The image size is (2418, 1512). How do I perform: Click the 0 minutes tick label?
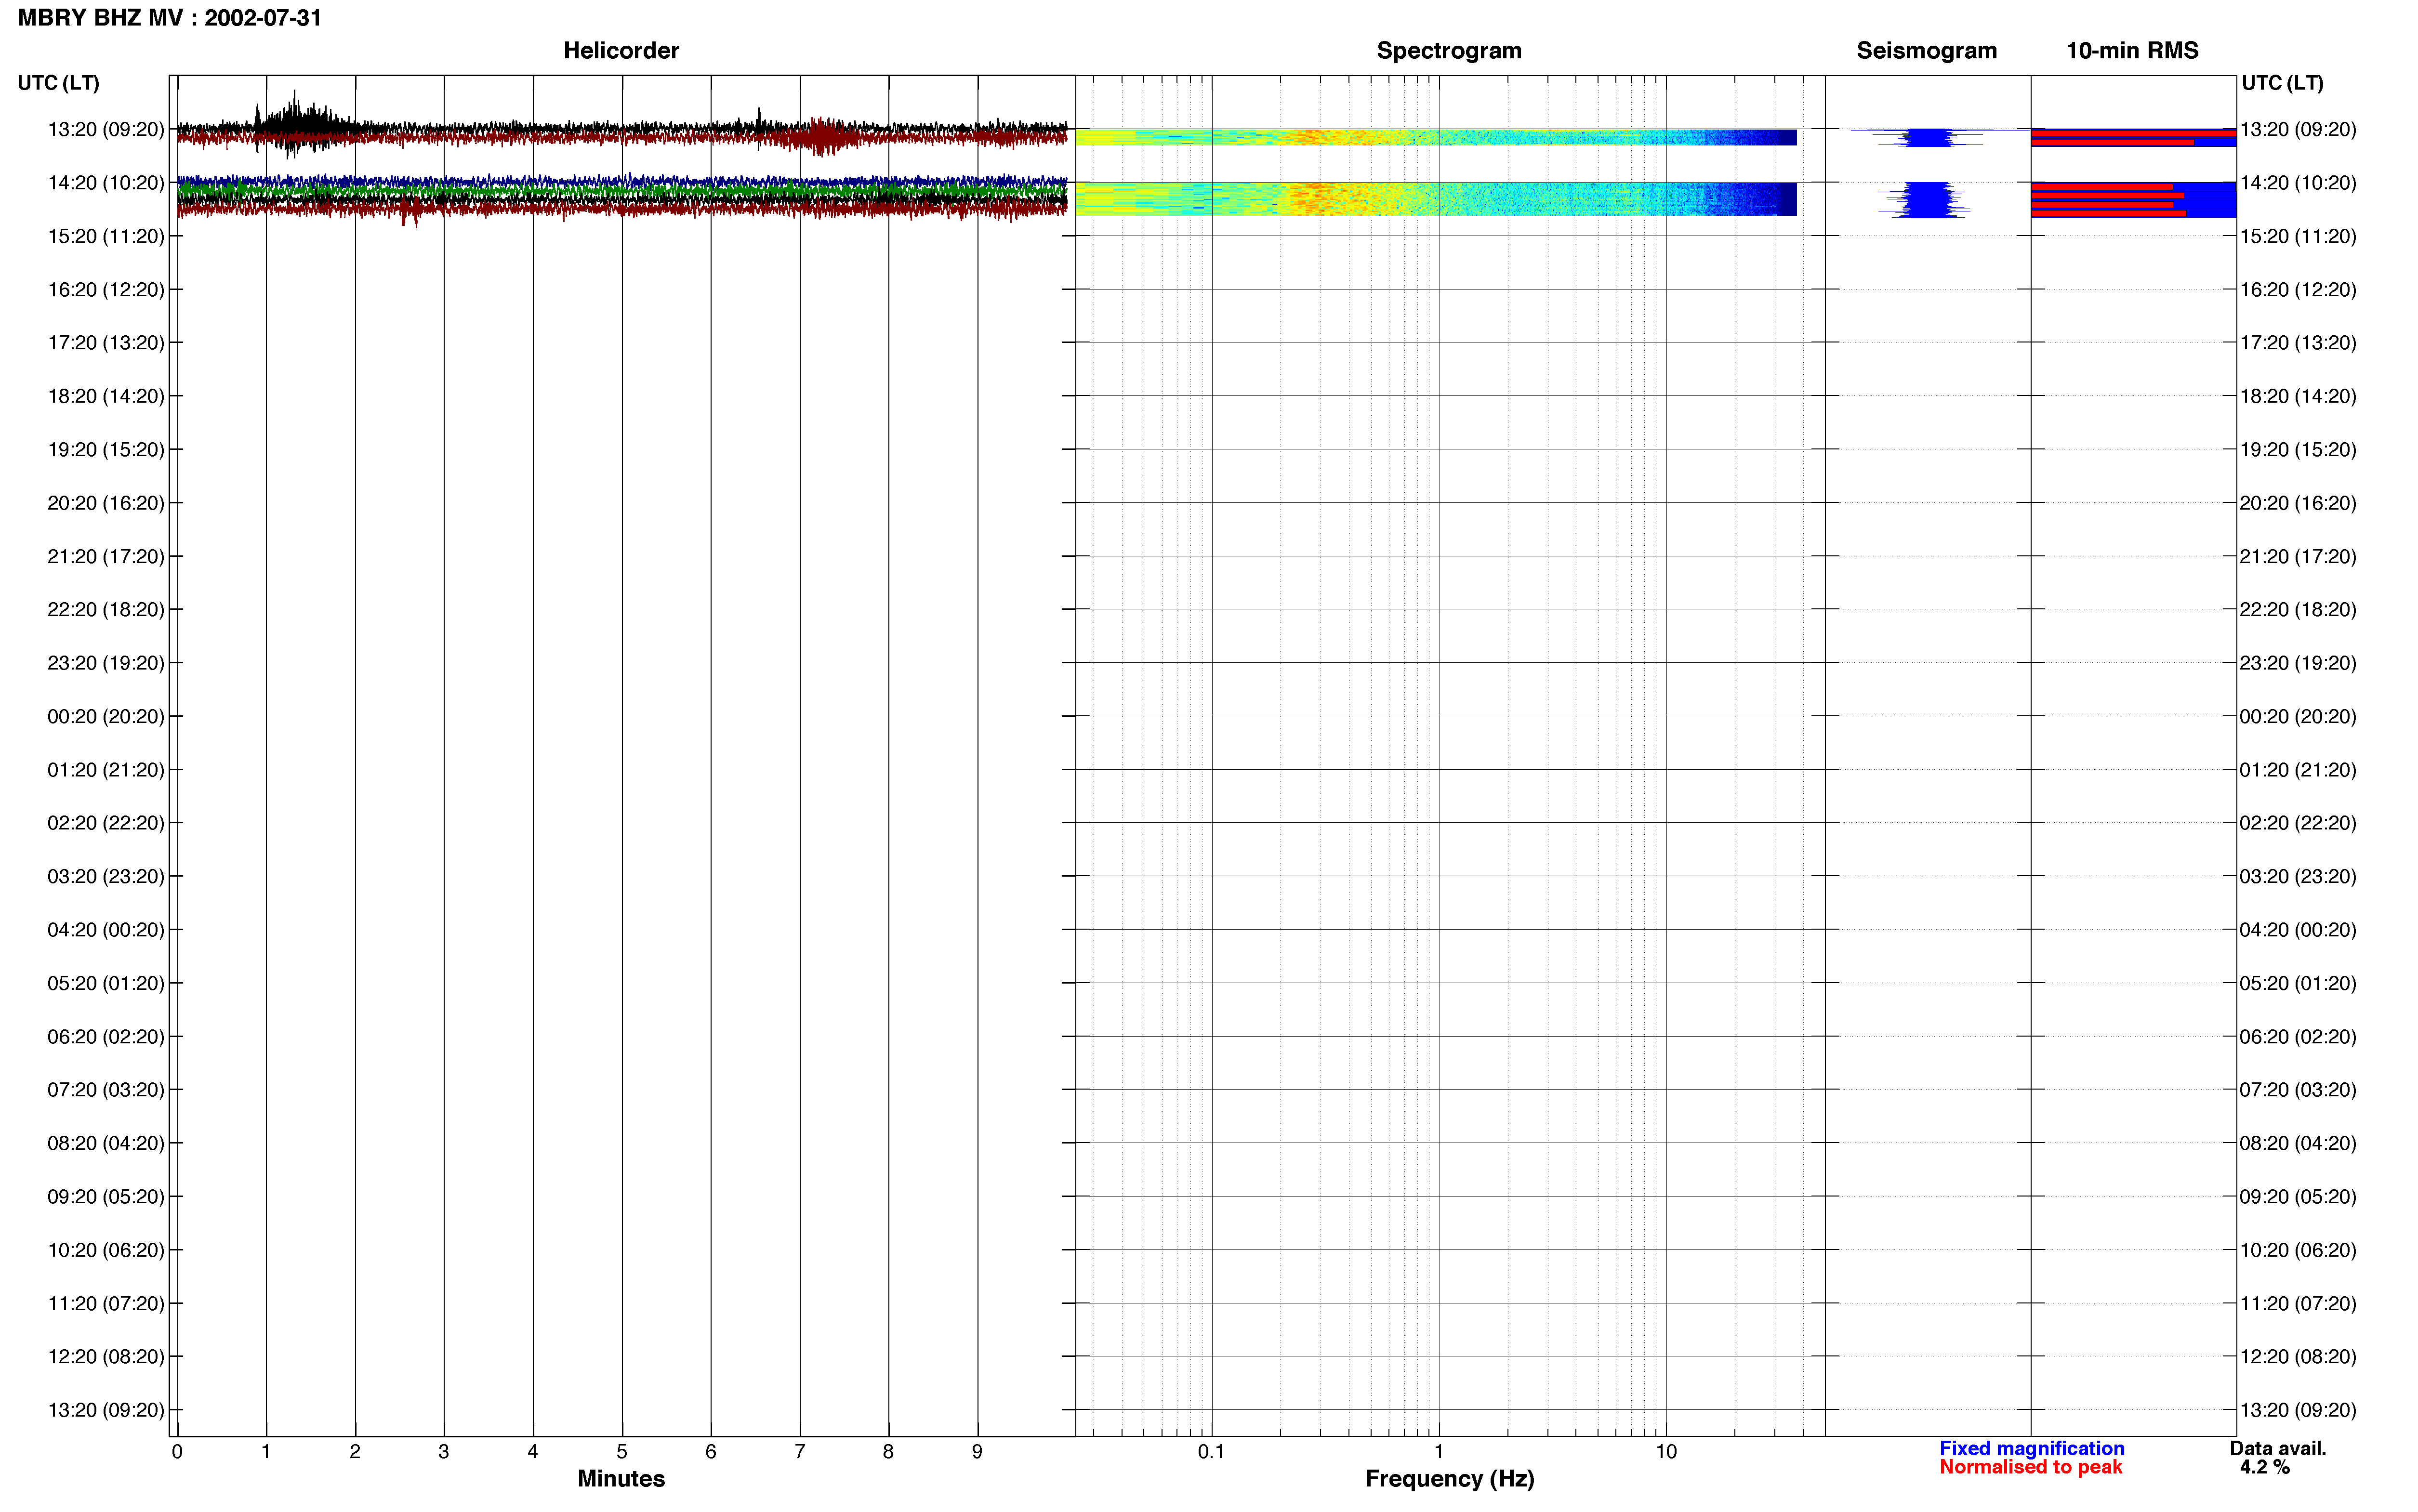point(177,1452)
